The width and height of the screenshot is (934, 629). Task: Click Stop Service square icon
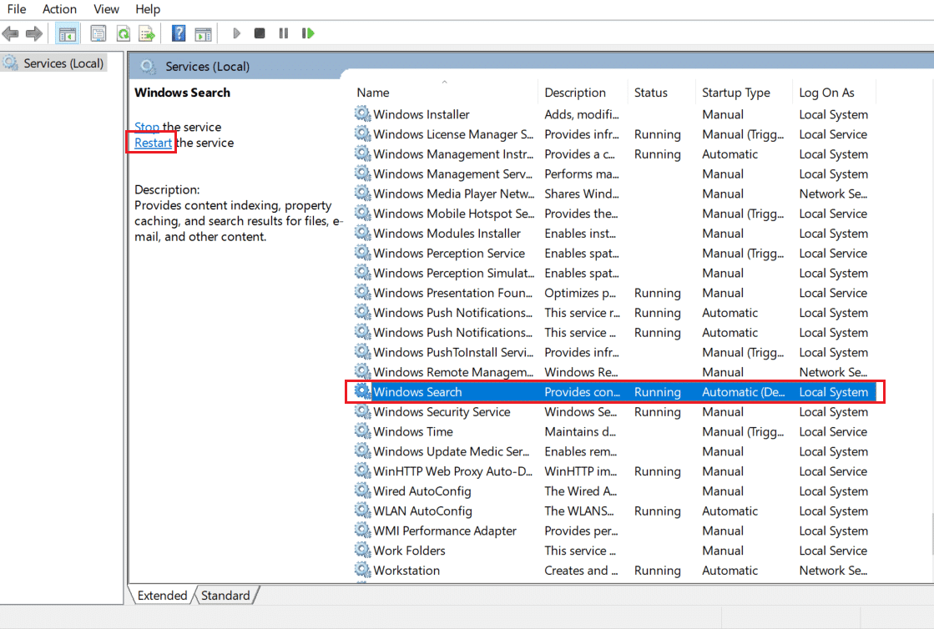259,33
